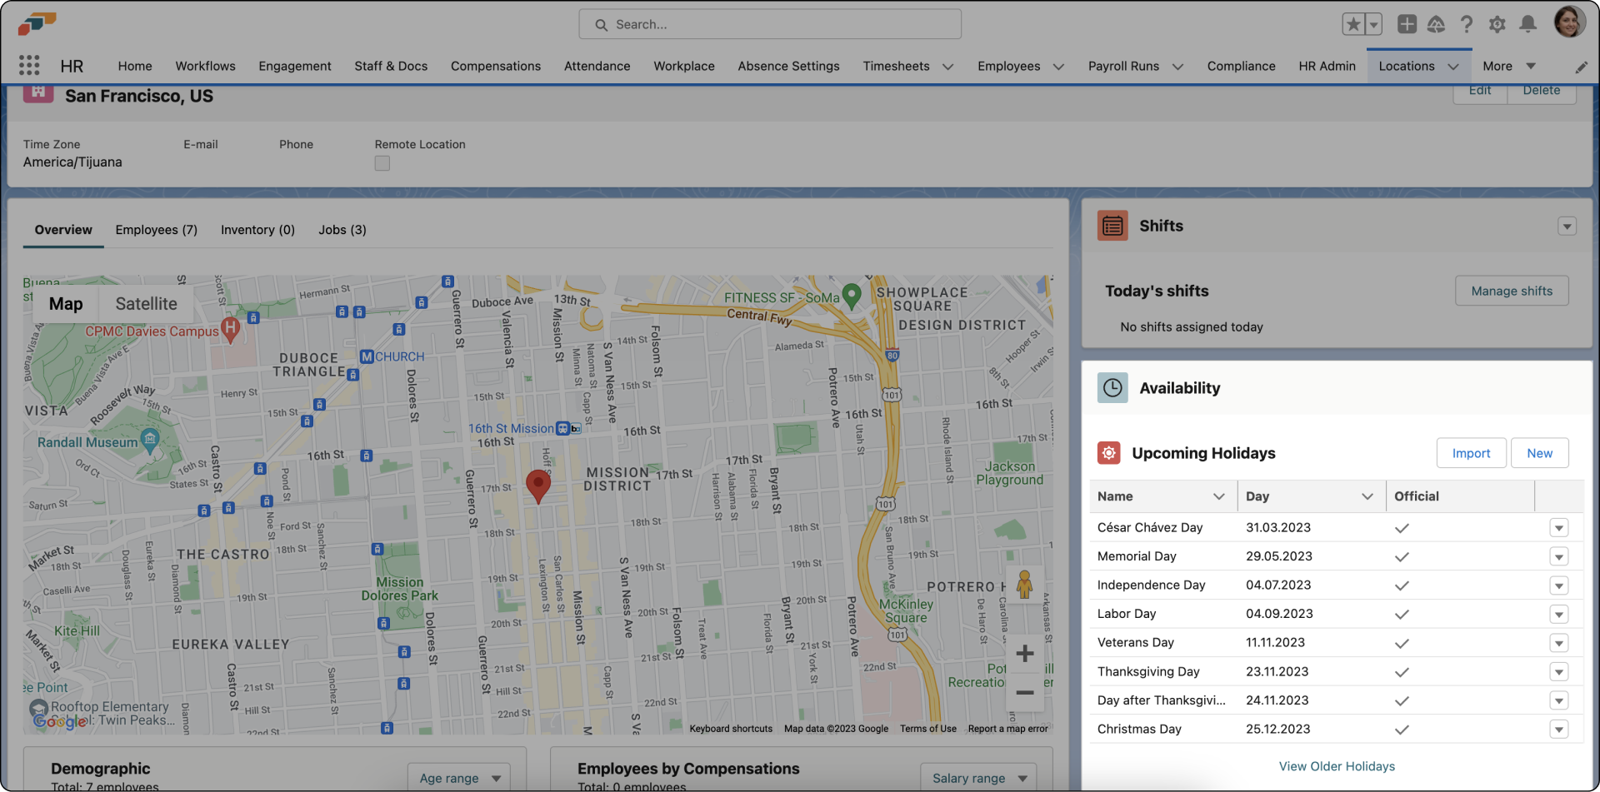
Task: Click the notifications bell icon
Action: click(x=1527, y=24)
